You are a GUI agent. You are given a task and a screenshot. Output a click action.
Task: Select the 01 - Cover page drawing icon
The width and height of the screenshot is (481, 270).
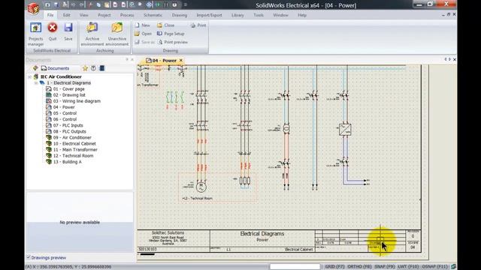coord(48,88)
